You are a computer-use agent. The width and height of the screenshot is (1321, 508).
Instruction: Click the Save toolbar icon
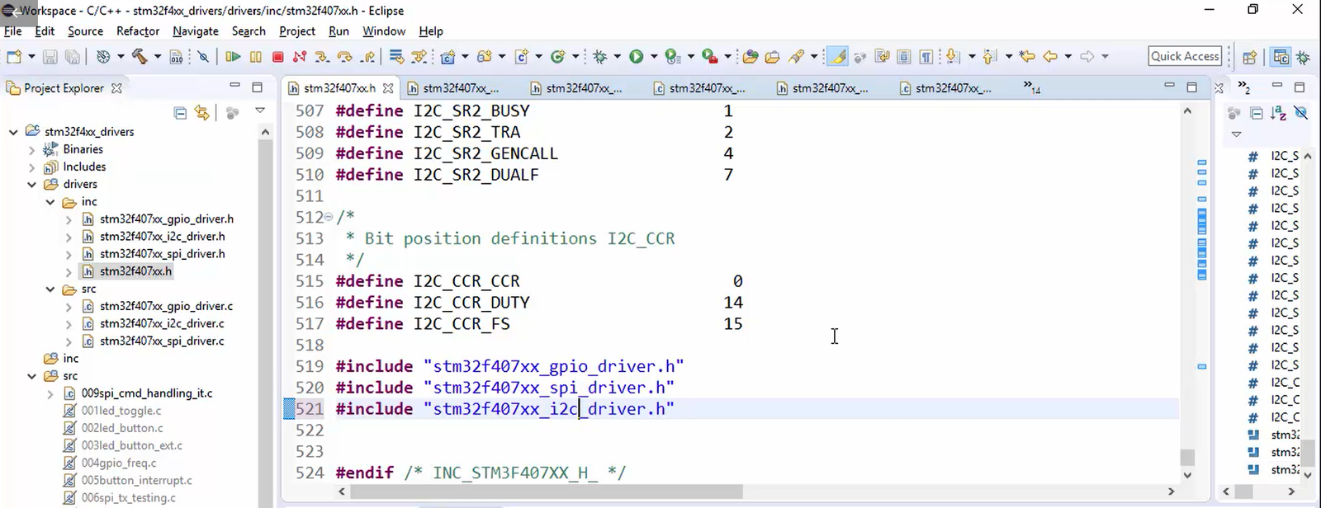click(x=50, y=57)
